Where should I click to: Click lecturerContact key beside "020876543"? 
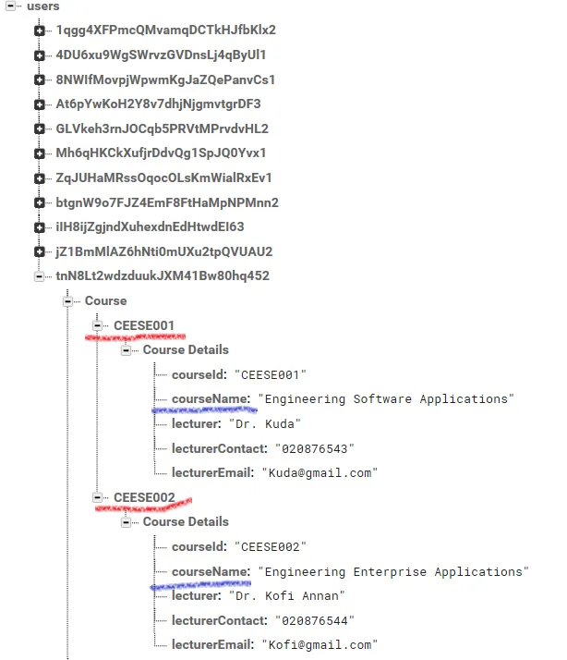coord(219,448)
